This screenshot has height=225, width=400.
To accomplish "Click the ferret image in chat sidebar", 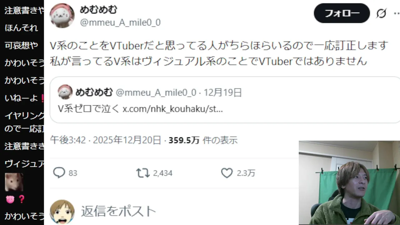I will click(x=14, y=182).
